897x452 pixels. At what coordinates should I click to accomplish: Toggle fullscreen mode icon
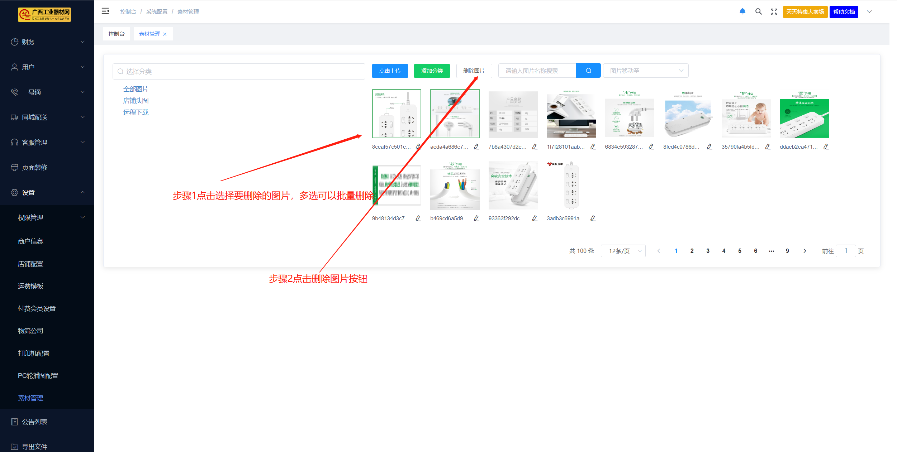point(774,12)
